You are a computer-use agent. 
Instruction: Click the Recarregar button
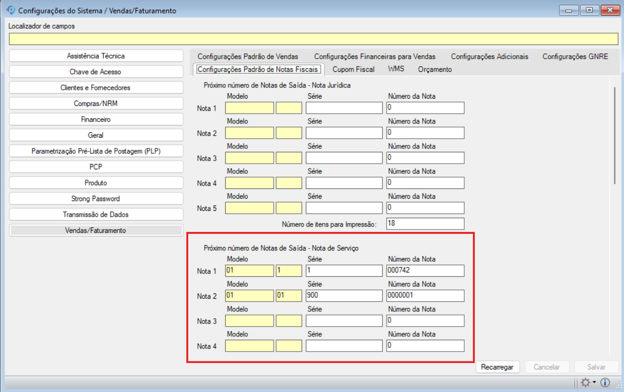point(497,367)
